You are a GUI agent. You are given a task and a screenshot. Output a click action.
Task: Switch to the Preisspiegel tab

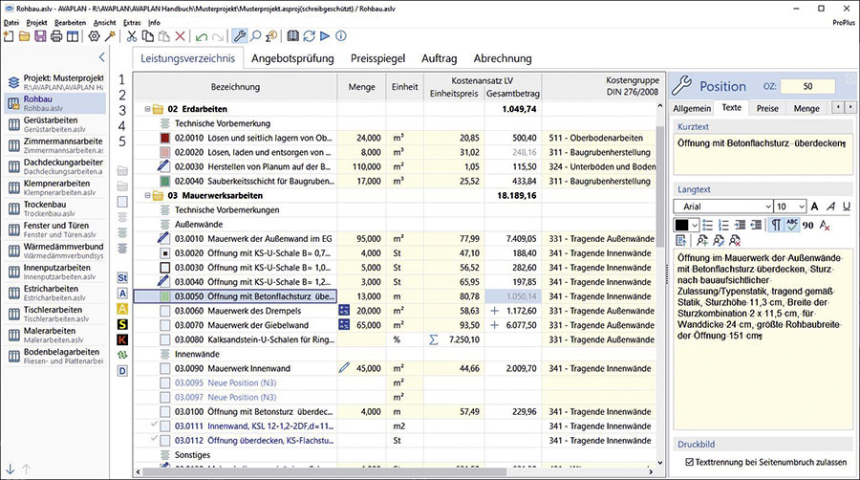377,58
